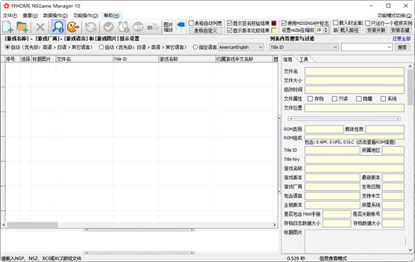Click the 安装关联 button
Image resolution: width=415 pixels, height=262 pixels.
click(x=376, y=30)
